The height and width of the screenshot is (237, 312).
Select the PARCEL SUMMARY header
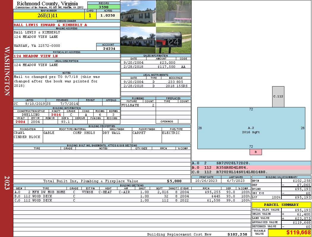[x=281, y=205]
